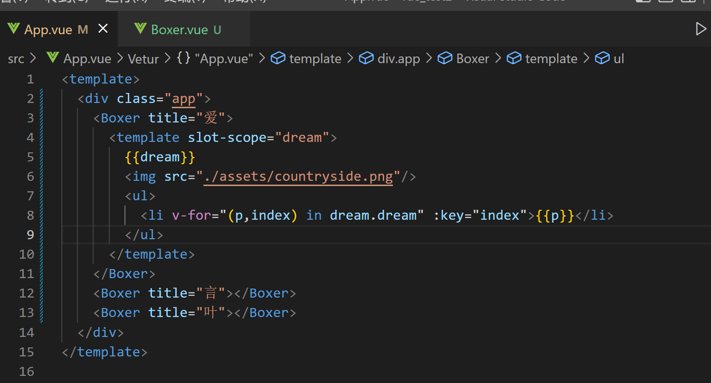
Task: Close the App.vue editor tab
Action: point(103,29)
